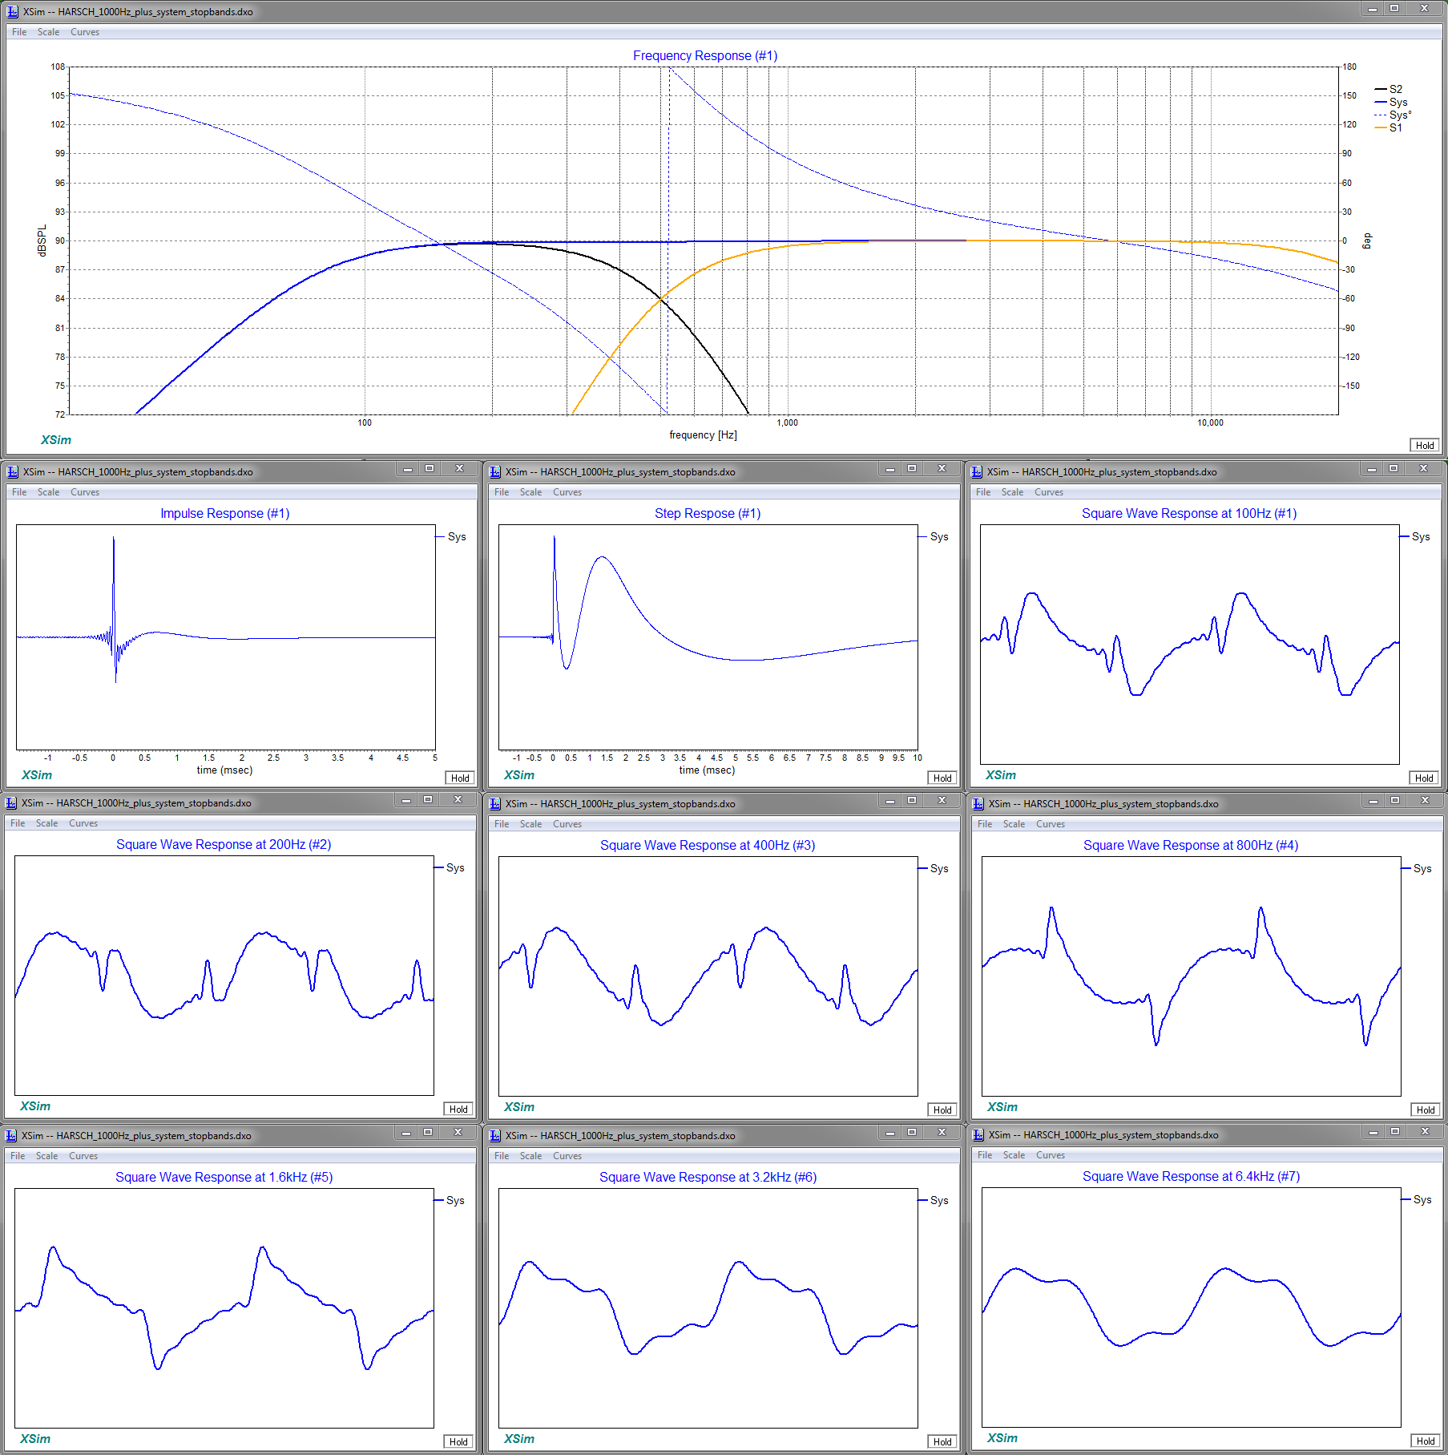1448x1455 pixels.
Task: Open File menu in Step Response window
Action: (x=502, y=492)
